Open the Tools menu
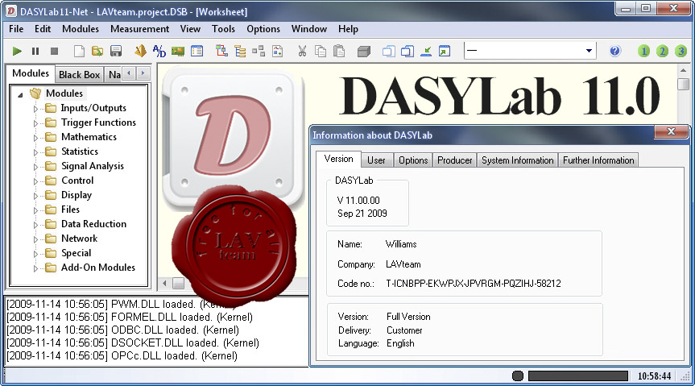This screenshot has width=695, height=386. coord(223,29)
